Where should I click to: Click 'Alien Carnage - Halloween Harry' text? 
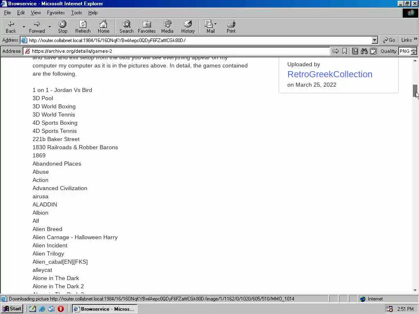(75, 238)
